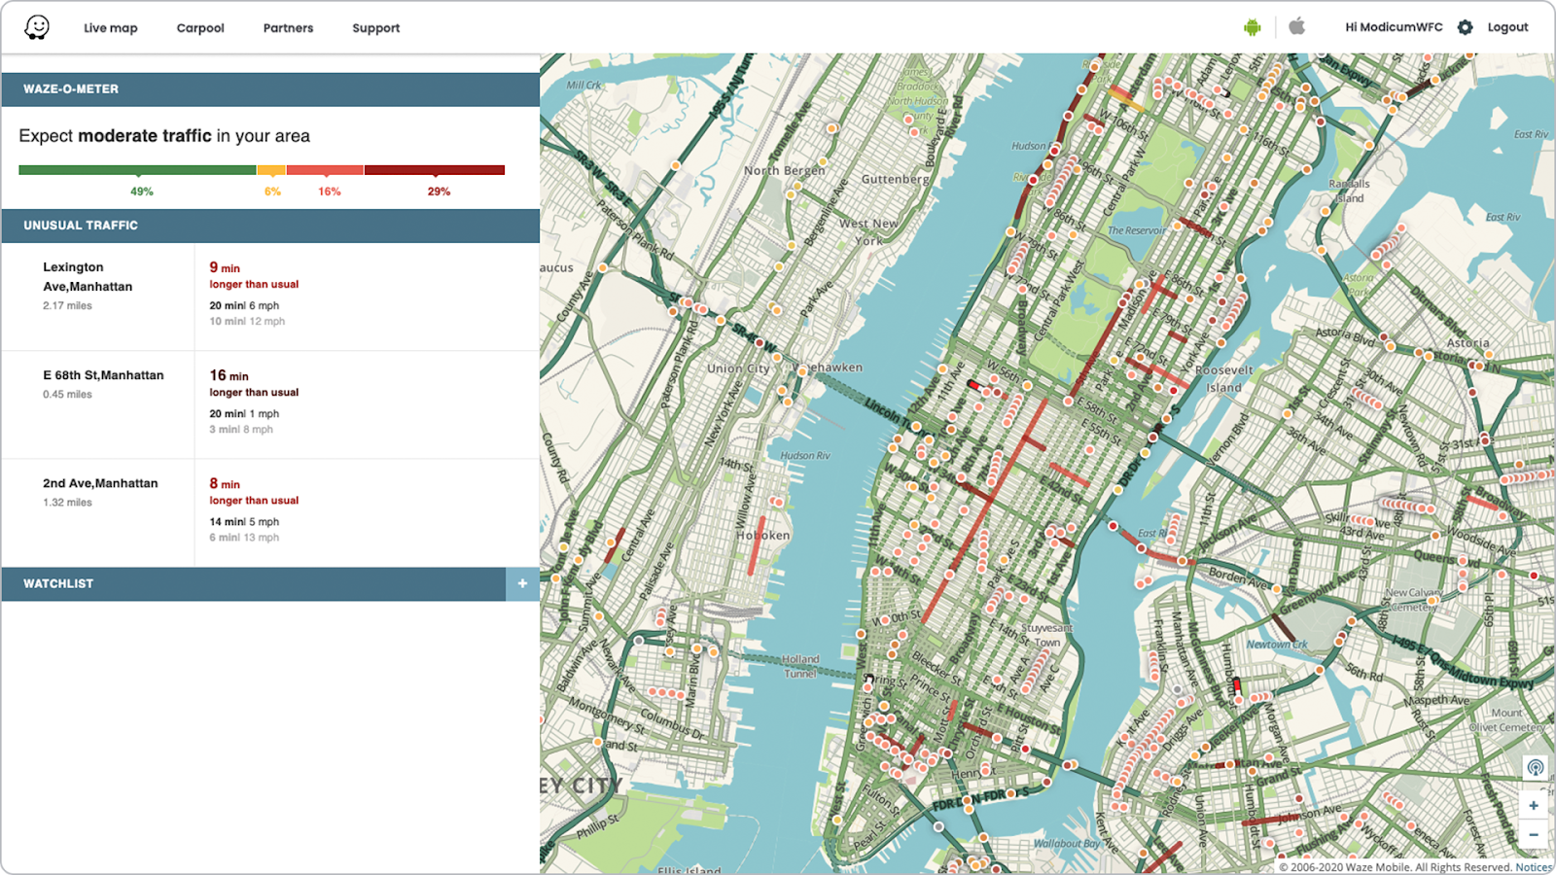Viewport: 1556px width, 875px height.
Task: Open the Live map menu
Action: point(110,28)
